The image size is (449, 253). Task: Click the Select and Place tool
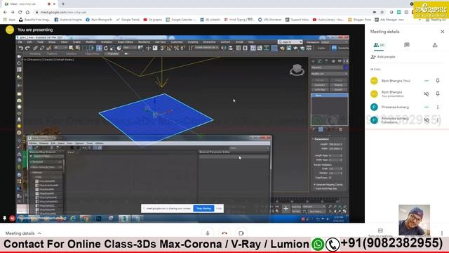[x=119, y=48]
